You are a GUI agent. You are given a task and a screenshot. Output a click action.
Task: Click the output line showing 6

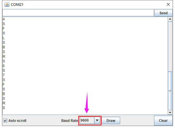(4, 66)
